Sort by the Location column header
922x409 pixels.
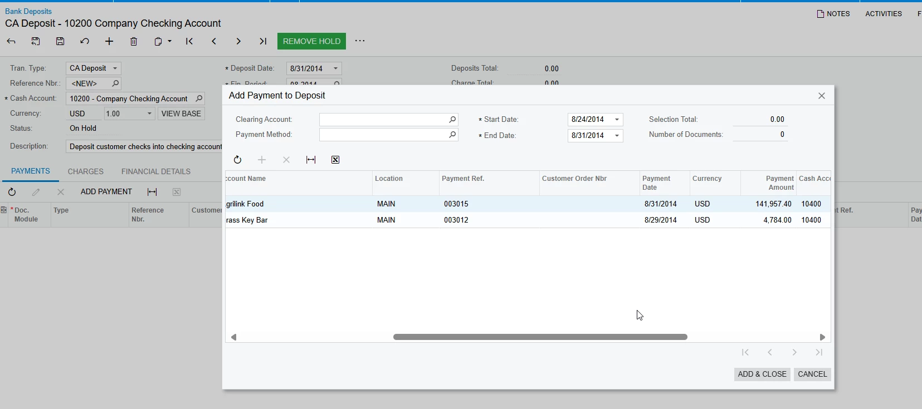click(406, 183)
